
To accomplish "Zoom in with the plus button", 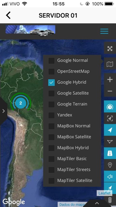I will coord(110,79).
